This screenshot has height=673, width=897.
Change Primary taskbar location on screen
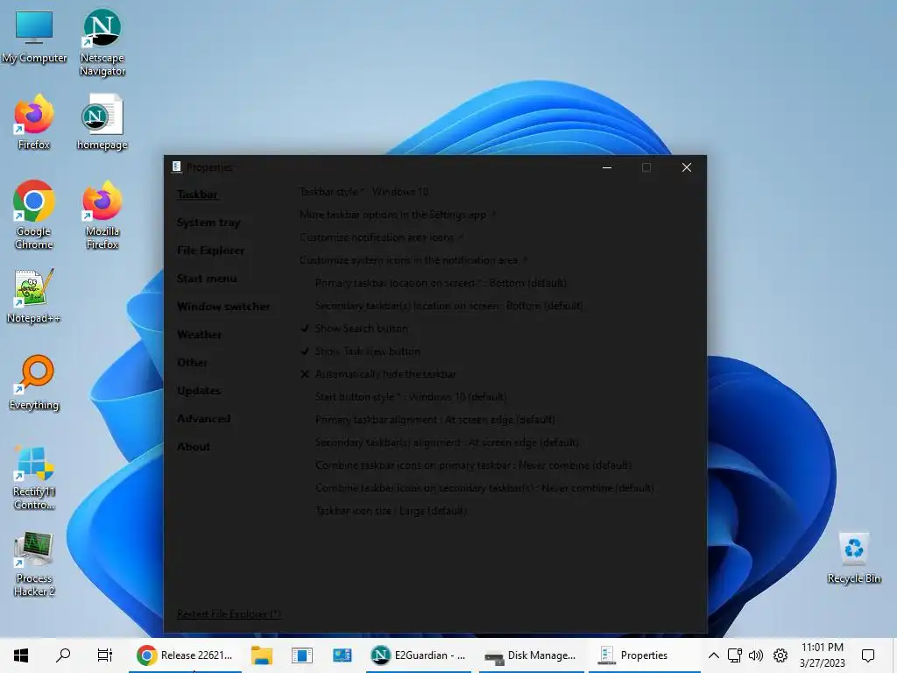click(441, 283)
